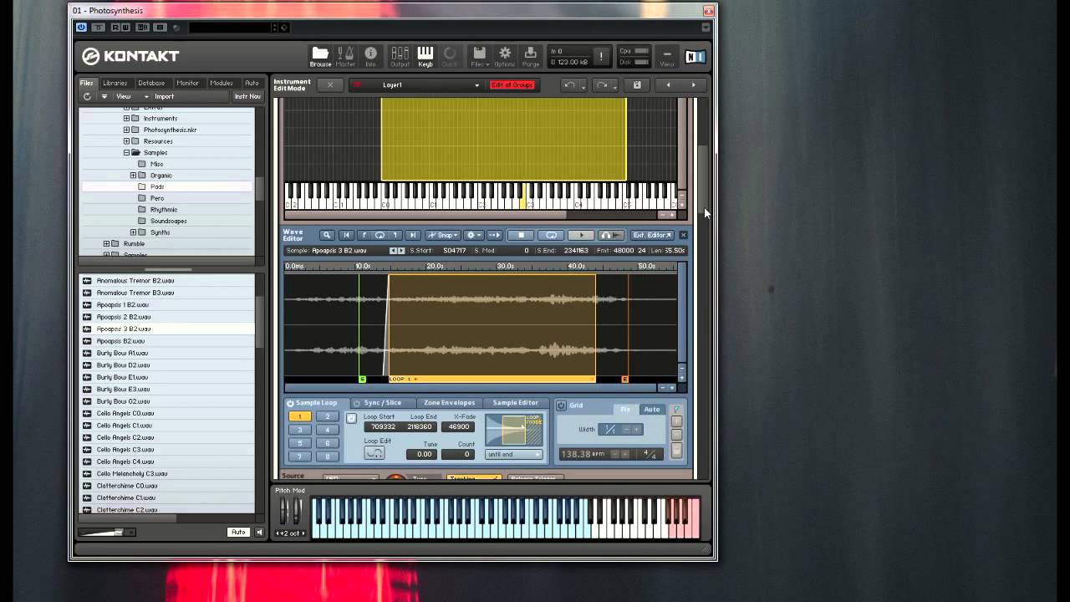Viewport: 1070px width, 602px height.
Task: Click the Purge icon
Action: [531, 56]
